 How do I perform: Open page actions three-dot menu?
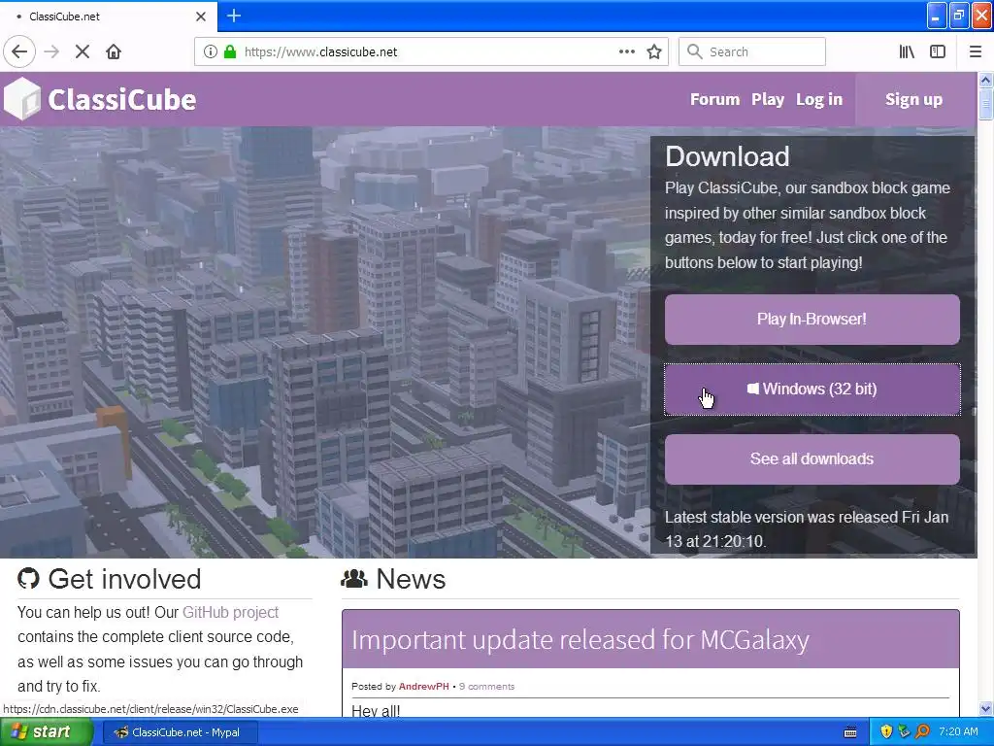[626, 52]
